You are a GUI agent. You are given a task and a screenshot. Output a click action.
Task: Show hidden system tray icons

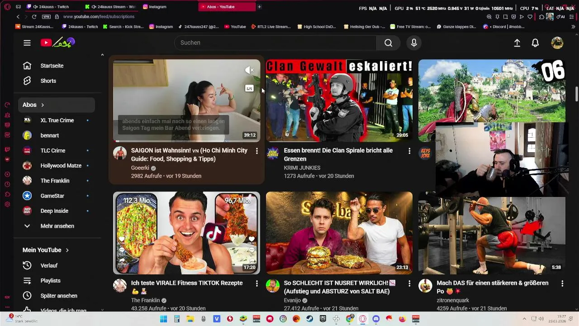(524, 319)
